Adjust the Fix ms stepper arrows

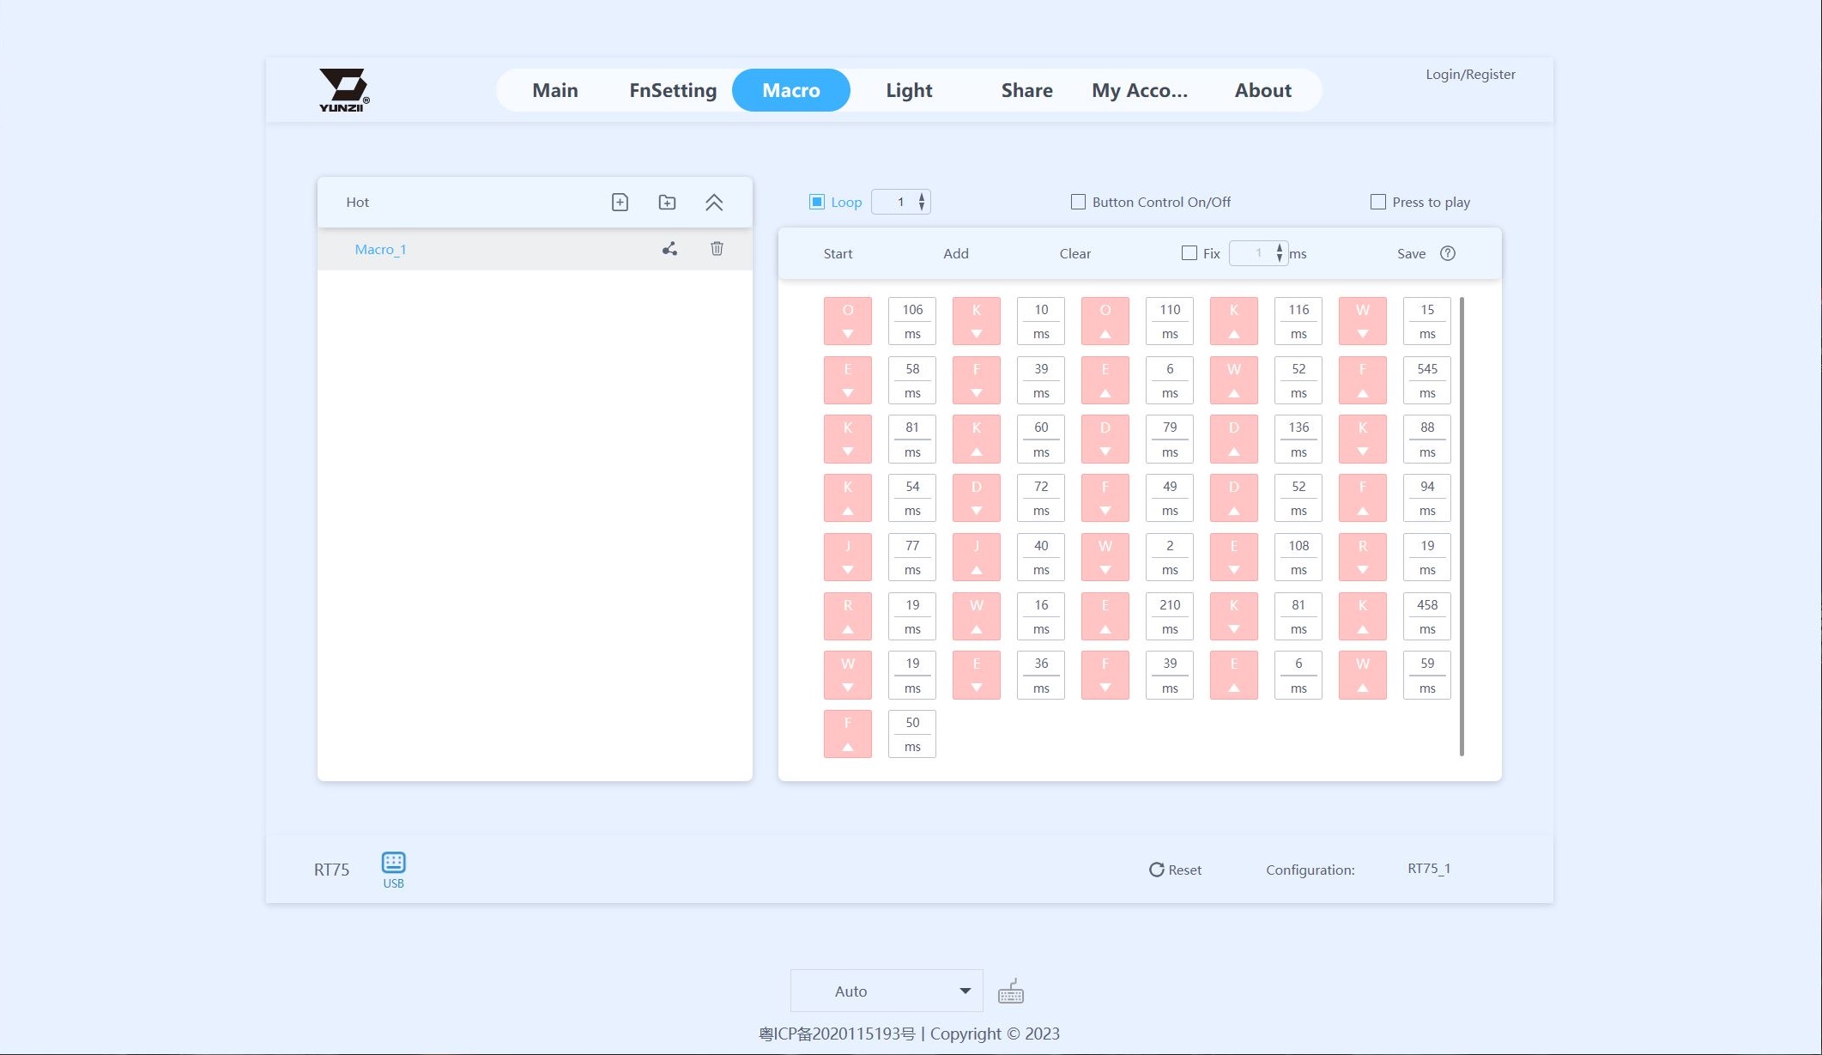1280,253
